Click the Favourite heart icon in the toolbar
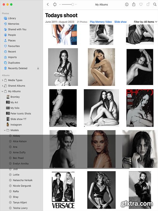158x211 pixels. click(x=141, y=4)
